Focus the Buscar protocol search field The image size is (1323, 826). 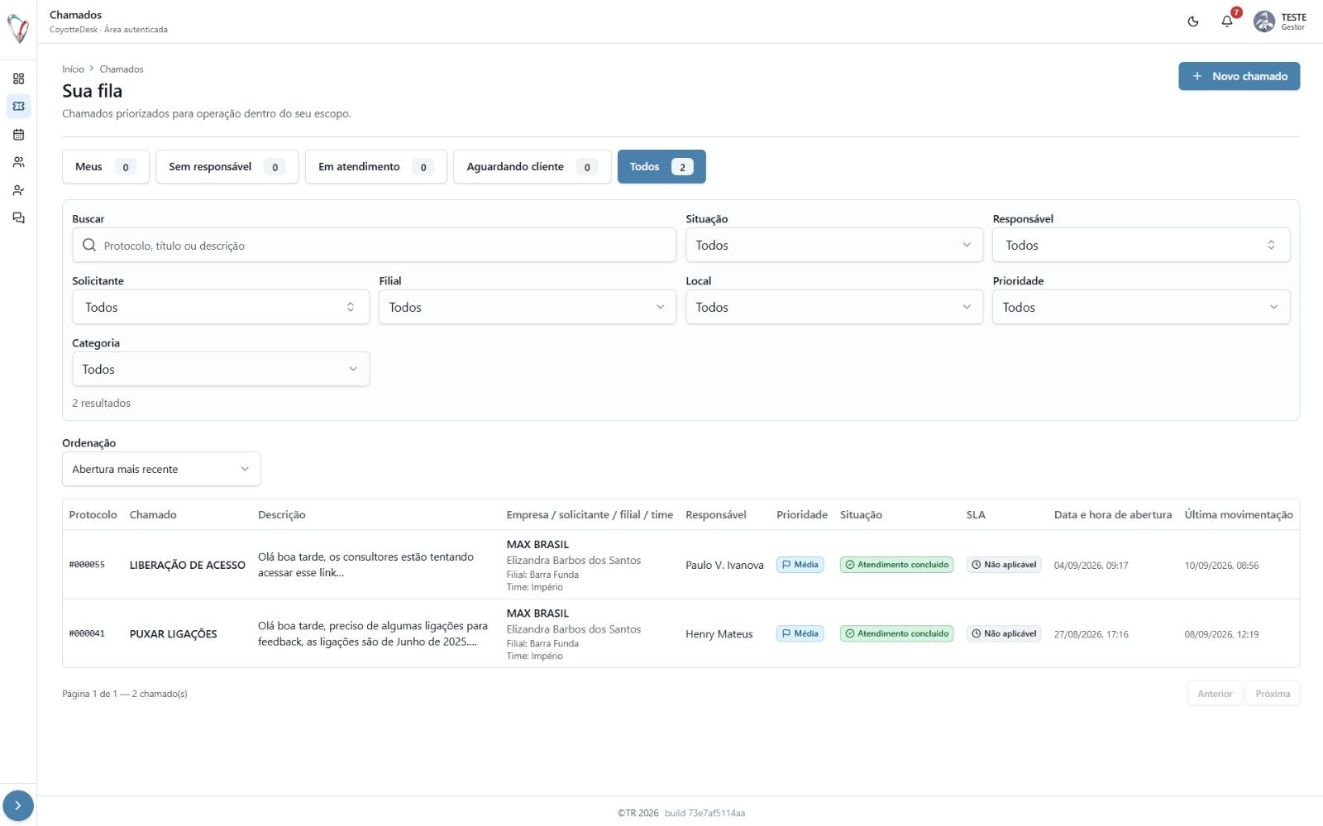[374, 245]
